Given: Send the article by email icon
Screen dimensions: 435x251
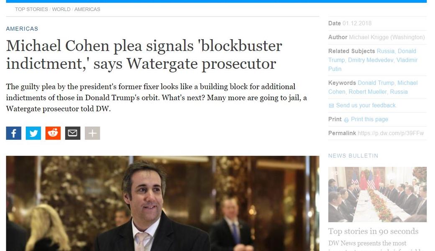Looking at the screenshot, I should (73, 133).
